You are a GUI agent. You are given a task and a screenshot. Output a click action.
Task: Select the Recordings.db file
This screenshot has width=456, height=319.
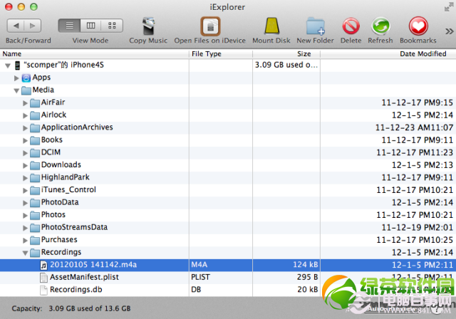(75, 290)
